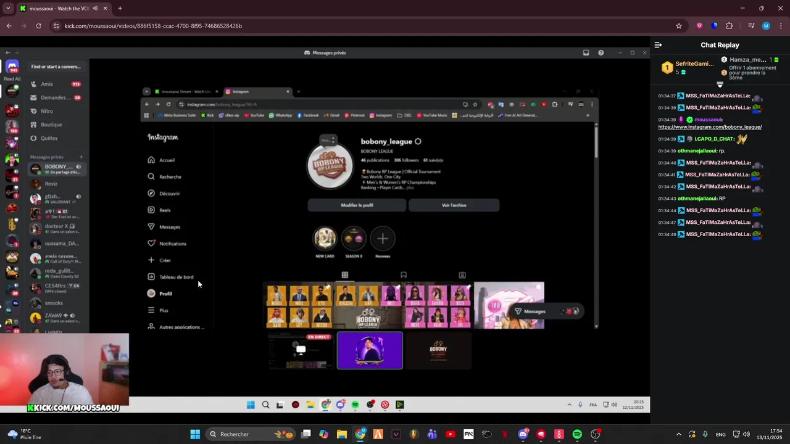The height and width of the screenshot is (444, 790).
Task: Create new Discord DM plus button
Action: pos(81,157)
